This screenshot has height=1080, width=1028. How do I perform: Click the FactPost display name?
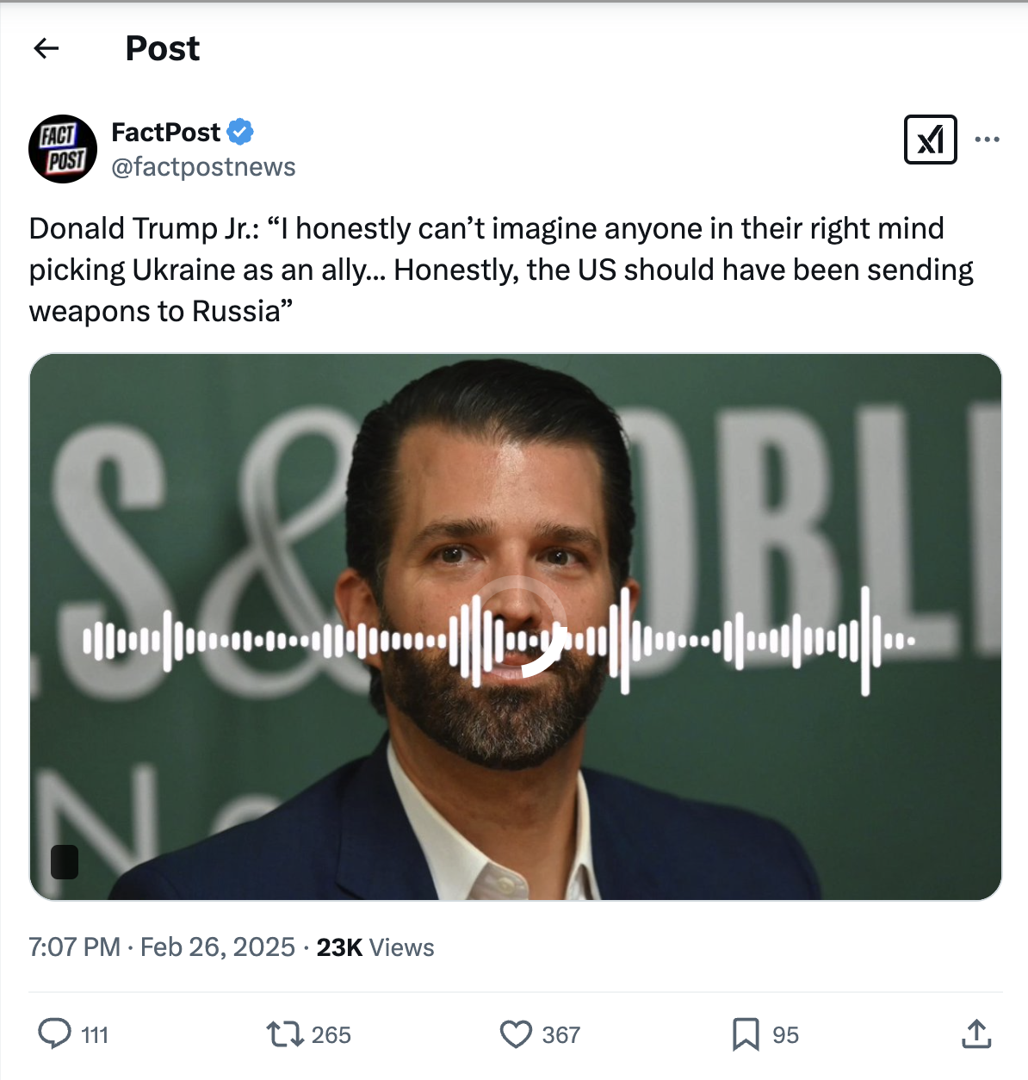[x=166, y=132]
